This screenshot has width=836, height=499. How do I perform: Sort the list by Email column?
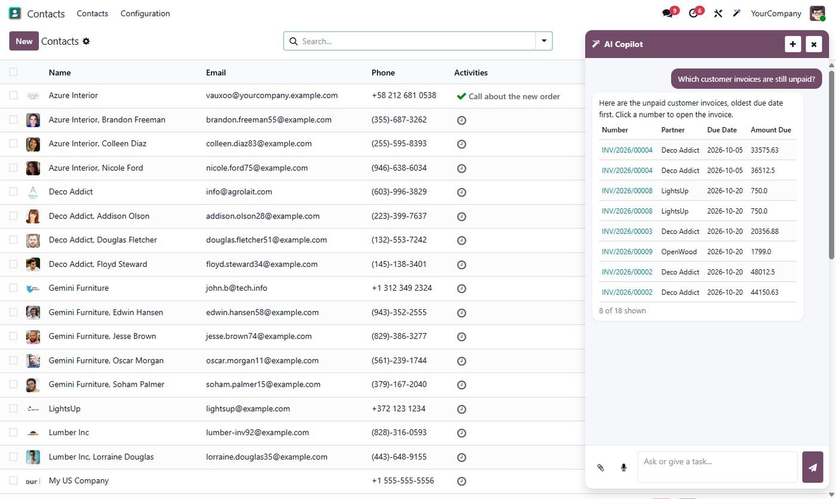pyautogui.click(x=216, y=72)
